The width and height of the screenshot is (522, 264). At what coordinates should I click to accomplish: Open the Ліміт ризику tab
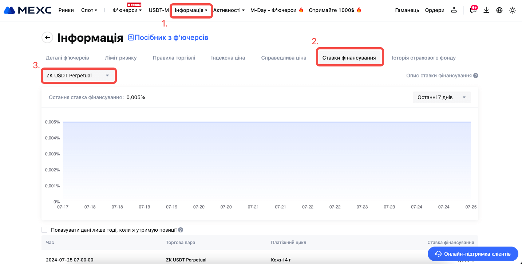pyautogui.click(x=120, y=58)
